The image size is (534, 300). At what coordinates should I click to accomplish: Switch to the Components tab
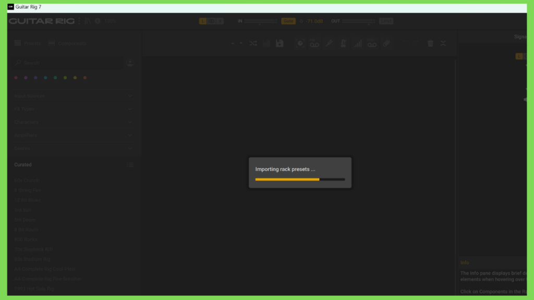(x=67, y=44)
